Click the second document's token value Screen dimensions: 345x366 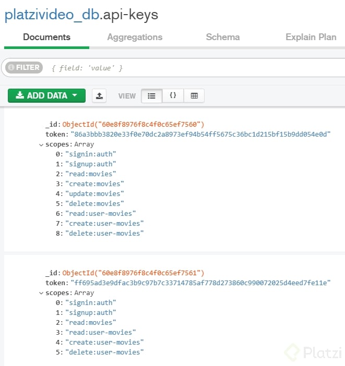(201, 283)
